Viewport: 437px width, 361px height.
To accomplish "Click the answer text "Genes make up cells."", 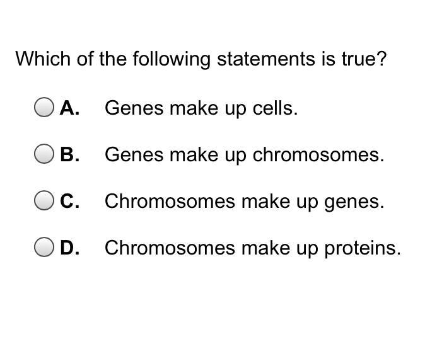I will 201,108.
